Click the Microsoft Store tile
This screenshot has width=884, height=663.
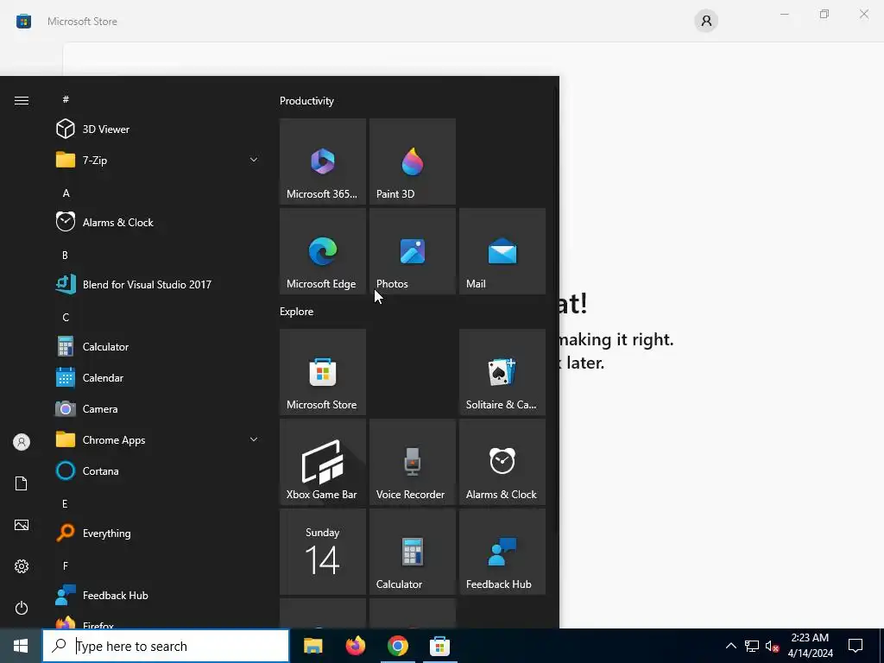[x=323, y=372]
